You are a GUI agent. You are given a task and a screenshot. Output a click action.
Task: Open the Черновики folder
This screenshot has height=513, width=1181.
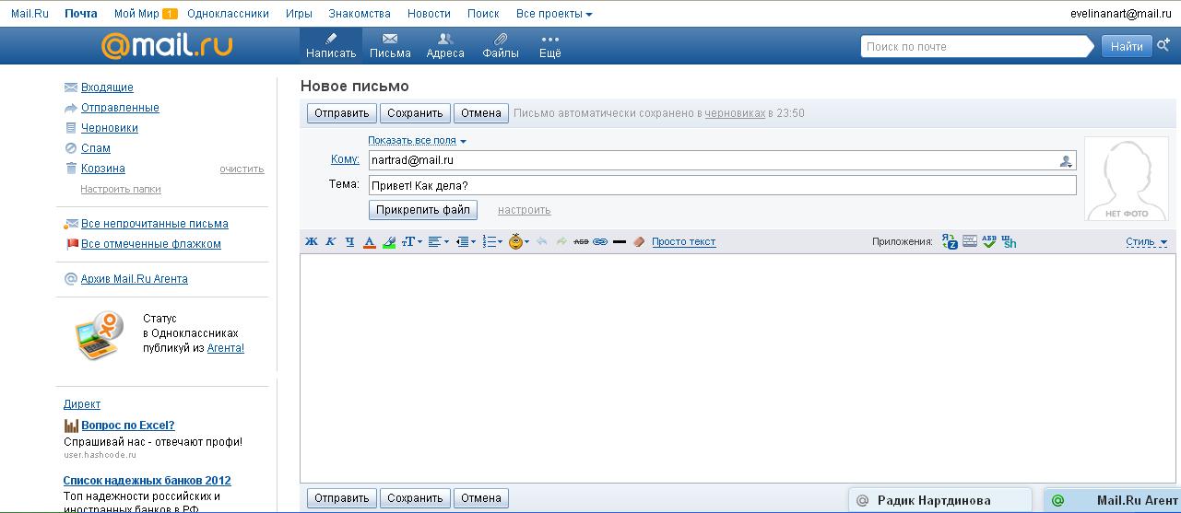tap(110, 128)
